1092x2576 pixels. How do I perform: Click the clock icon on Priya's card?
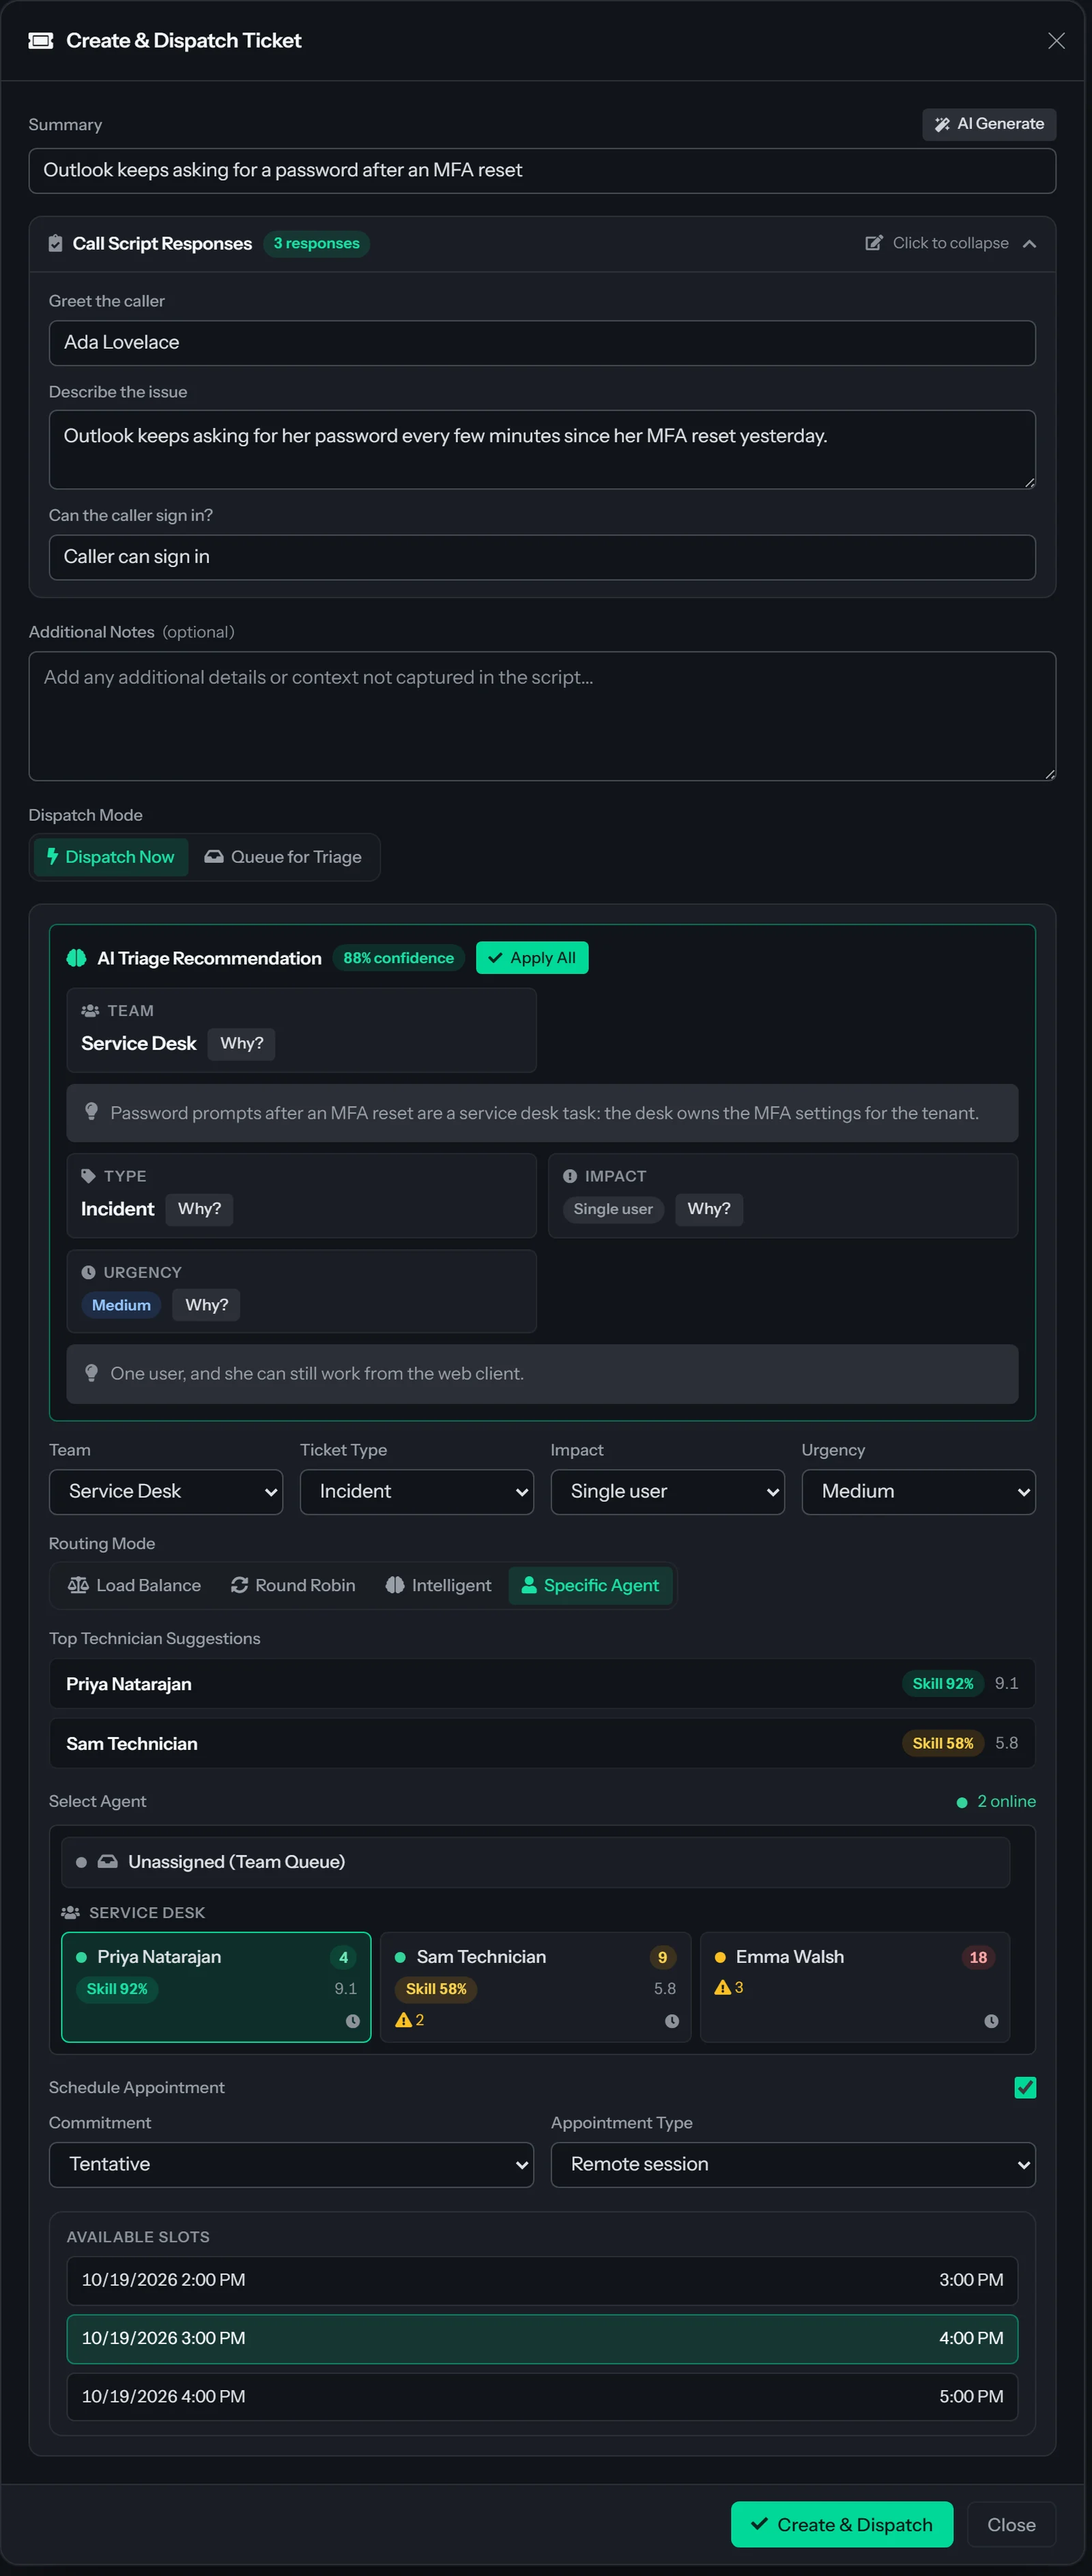point(352,2021)
